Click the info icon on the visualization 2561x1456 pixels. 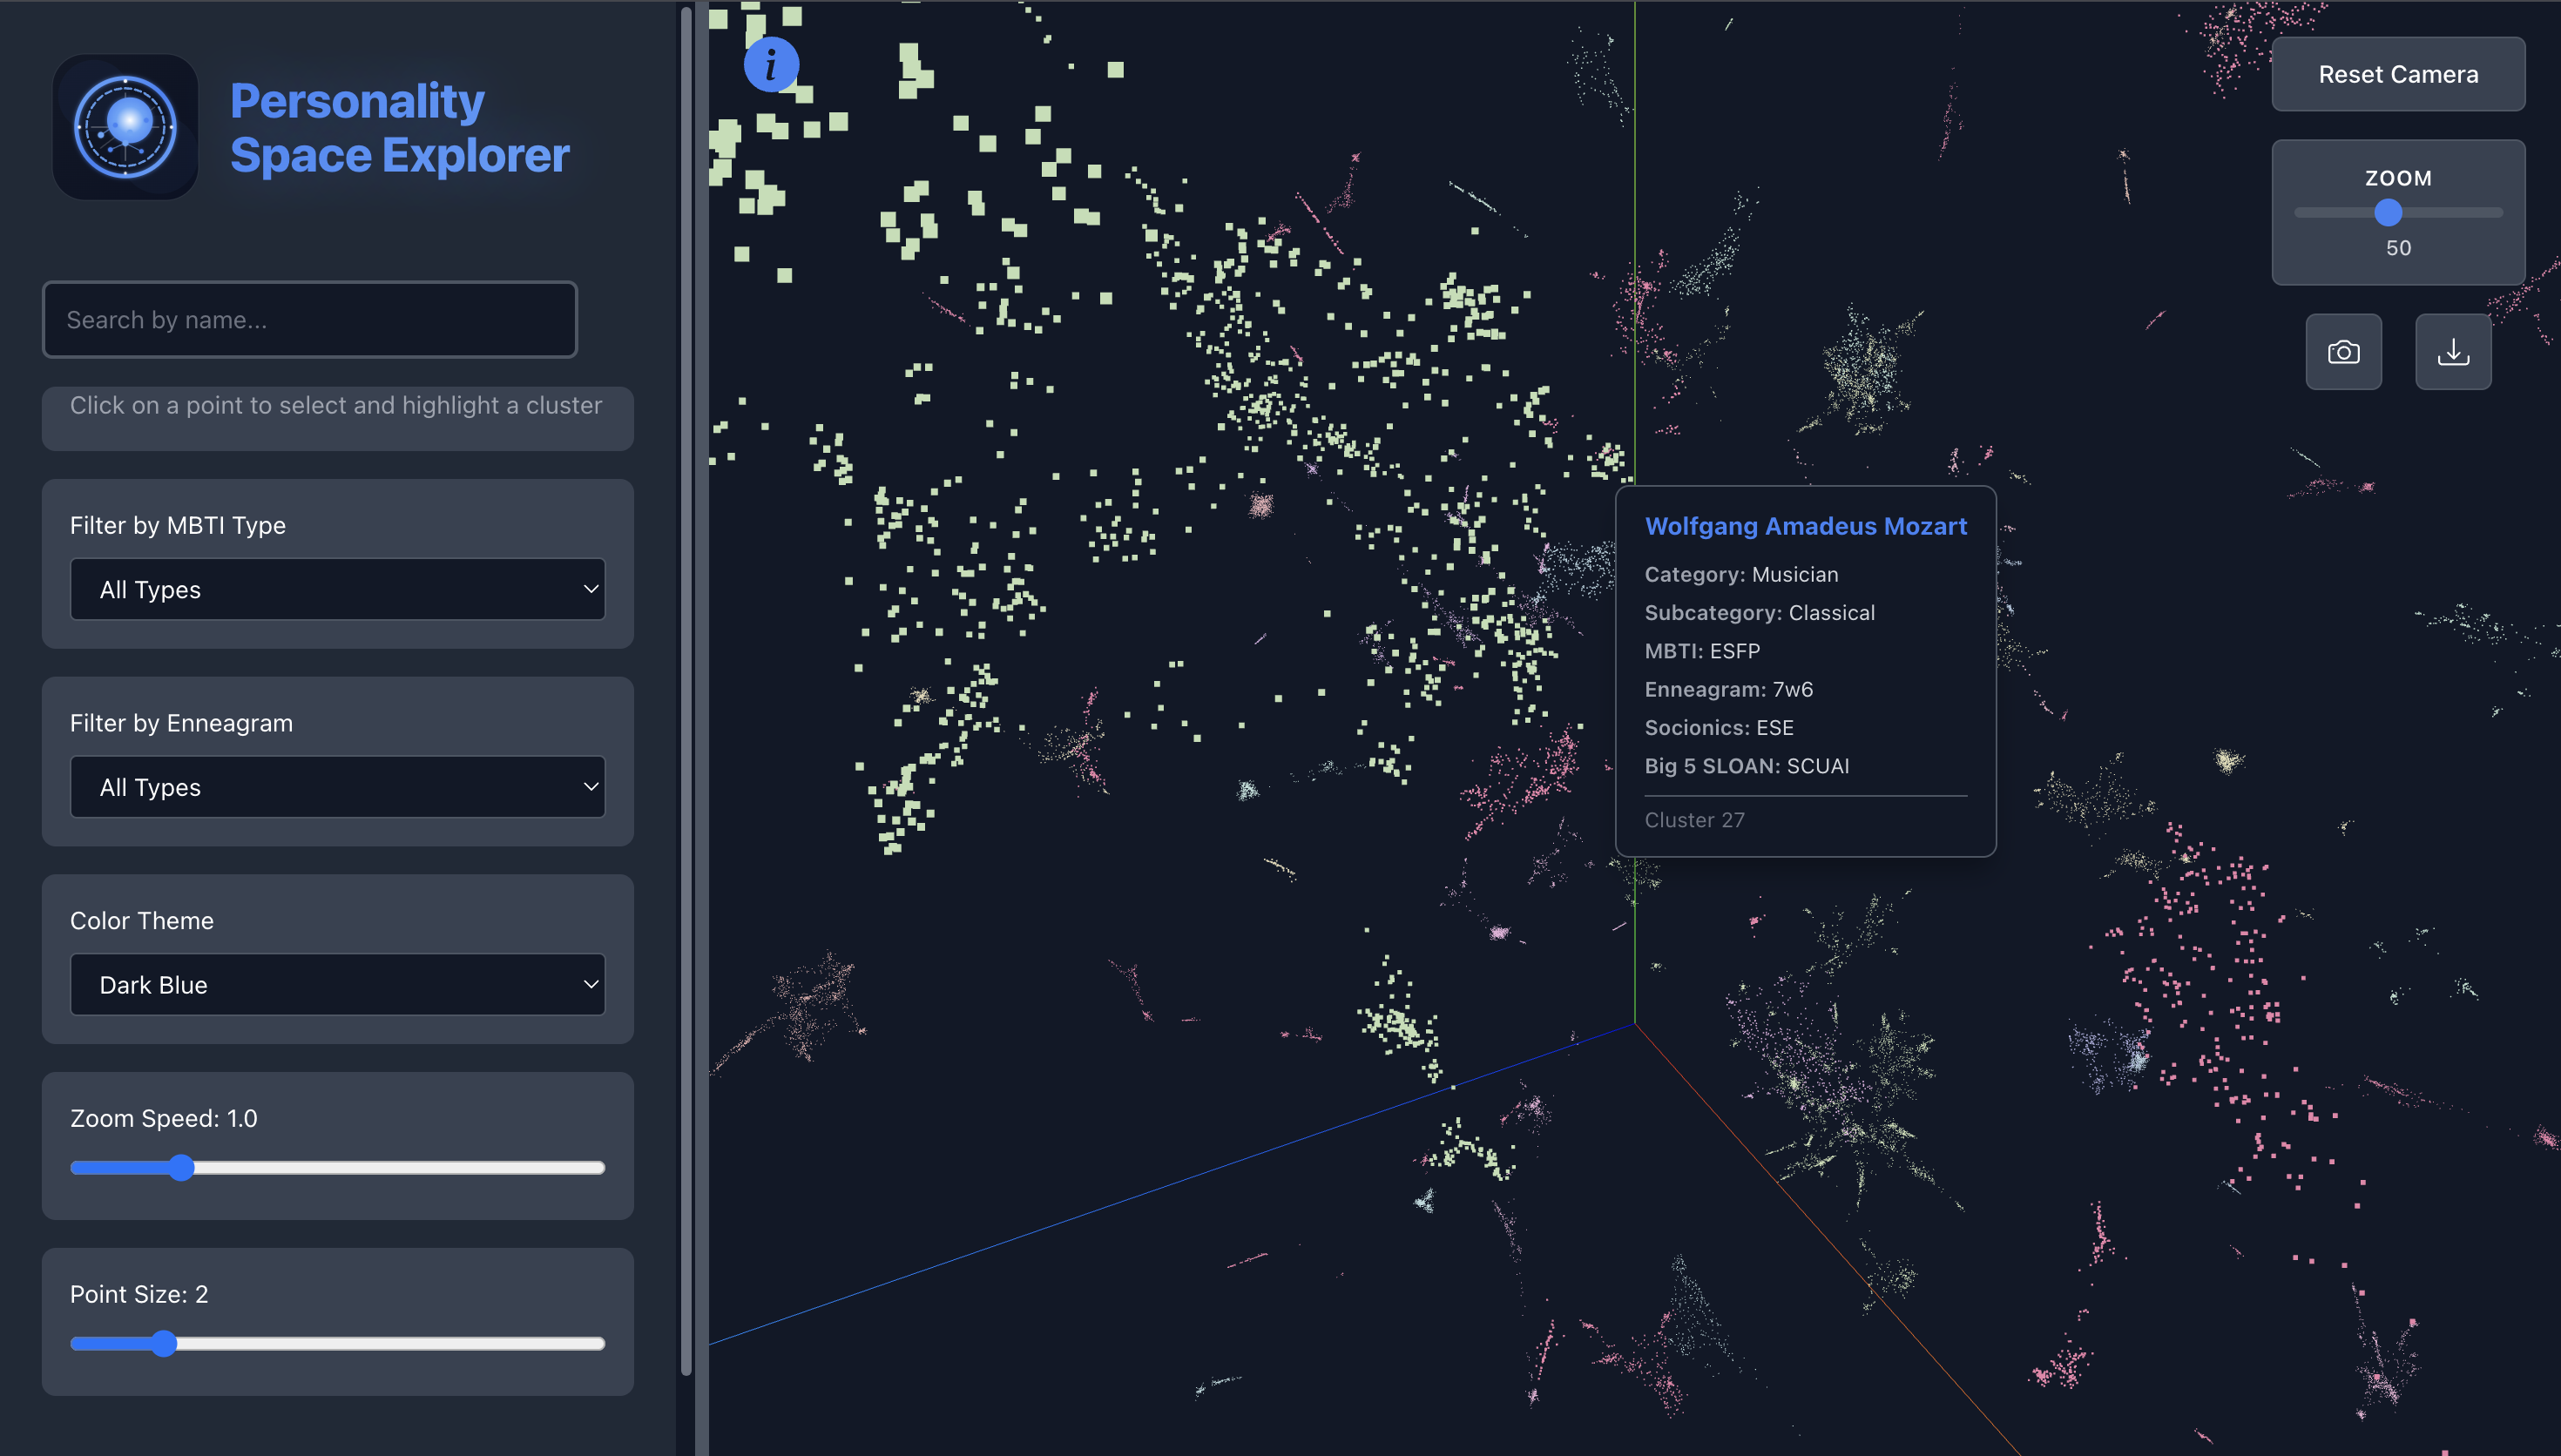pos(770,64)
